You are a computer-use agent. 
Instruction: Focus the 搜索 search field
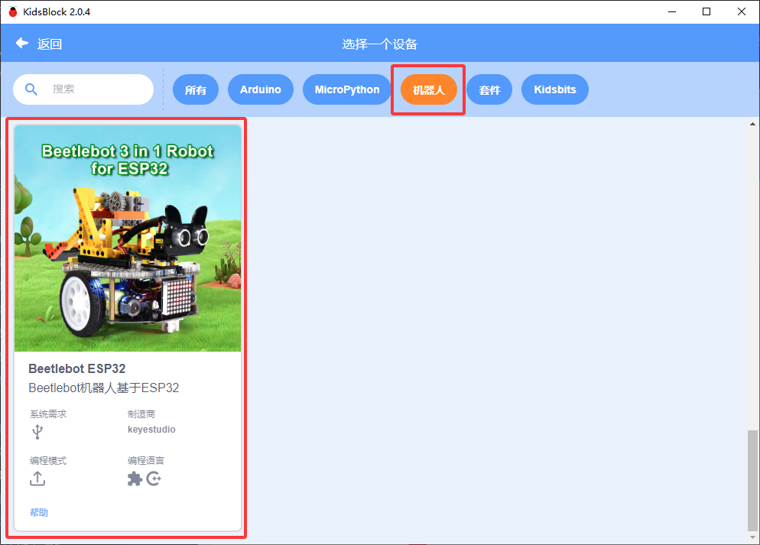[x=83, y=89]
